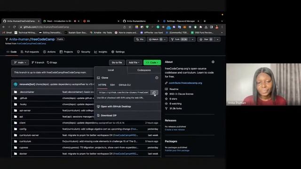Image resolution: width=301 pixels, height=169 pixels.
Task: View the 0 tags link
Action: tap(52, 62)
